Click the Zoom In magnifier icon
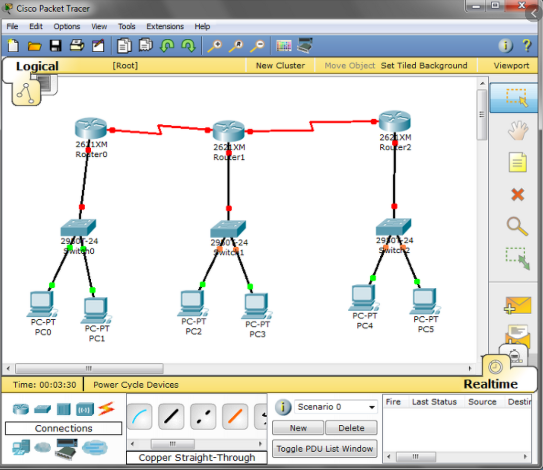Image resolution: width=543 pixels, height=470 pixels. (214, 46)
